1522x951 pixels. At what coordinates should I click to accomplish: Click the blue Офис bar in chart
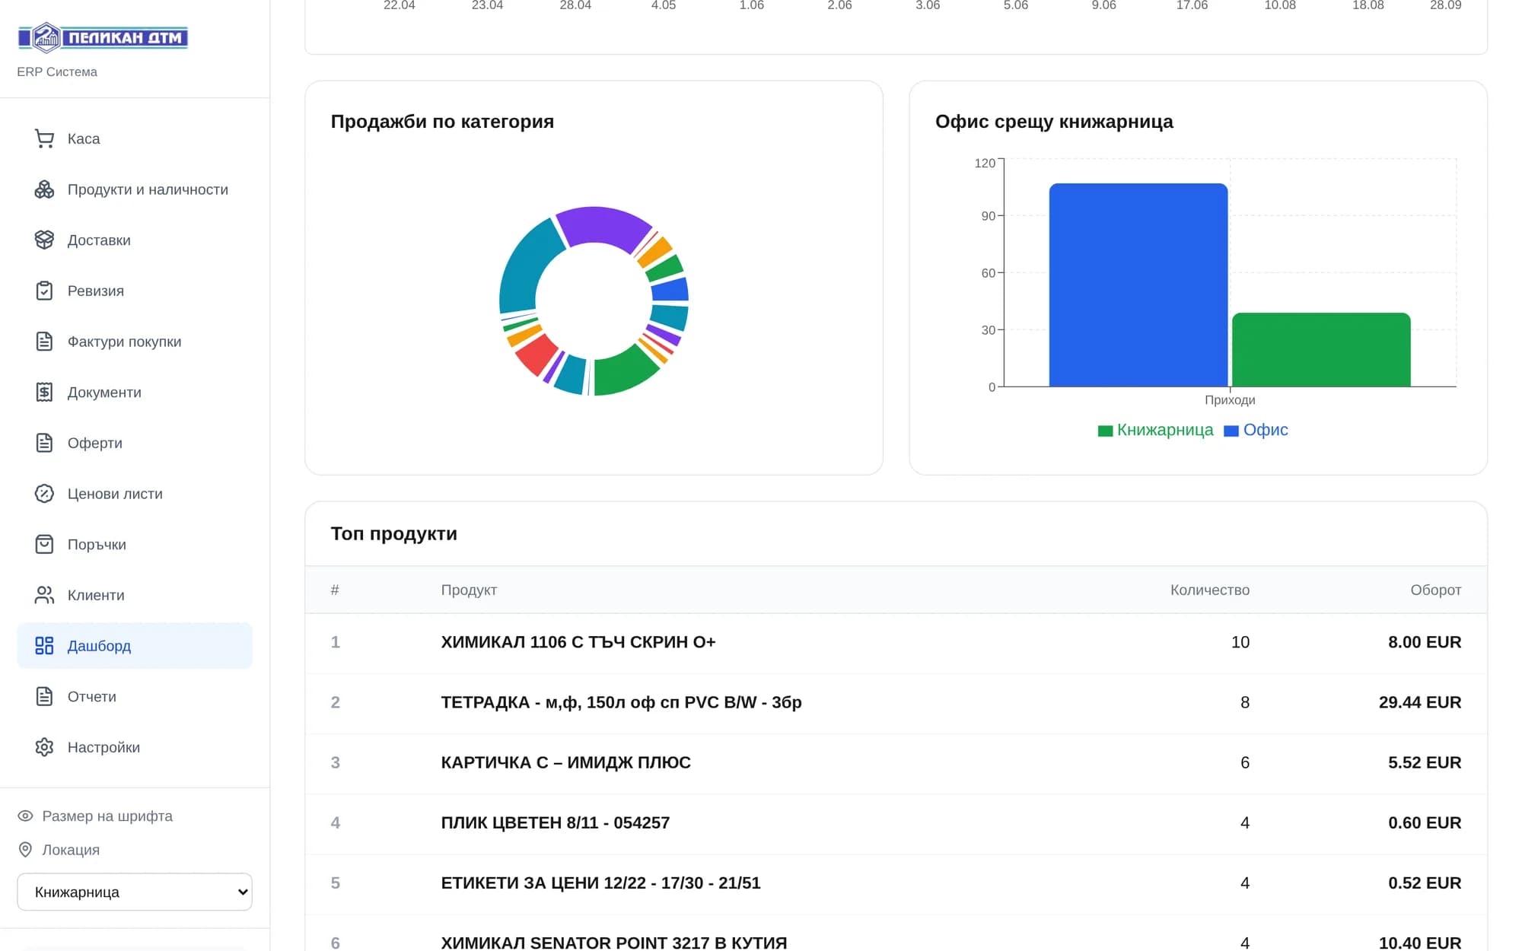1138,285
